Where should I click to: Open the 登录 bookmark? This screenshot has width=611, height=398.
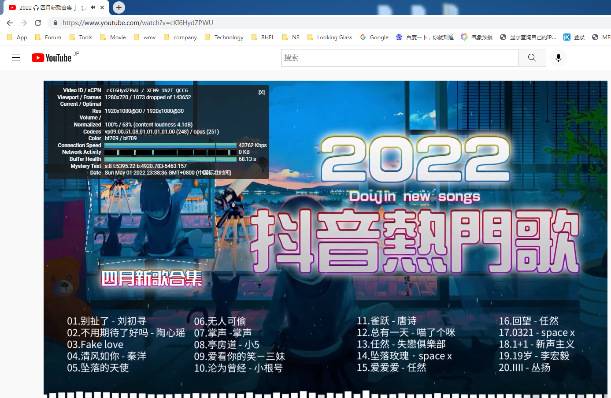(574, 37)
